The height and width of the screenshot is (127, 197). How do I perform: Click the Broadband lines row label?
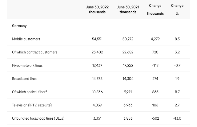point(25,79)
